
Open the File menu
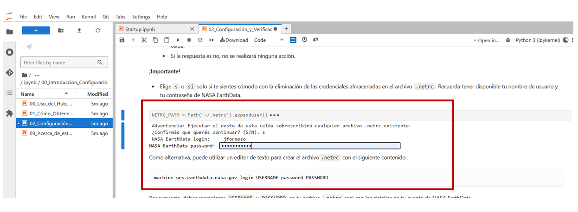coord(23,17)
